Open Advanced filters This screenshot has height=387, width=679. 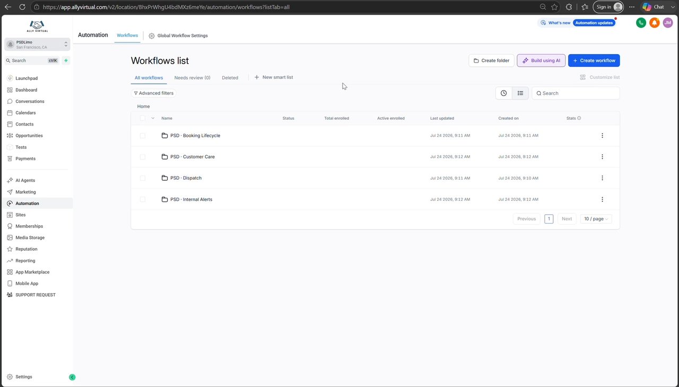153,93
